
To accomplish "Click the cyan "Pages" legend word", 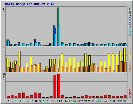I will pyautogui.click(x=130, y=32).
